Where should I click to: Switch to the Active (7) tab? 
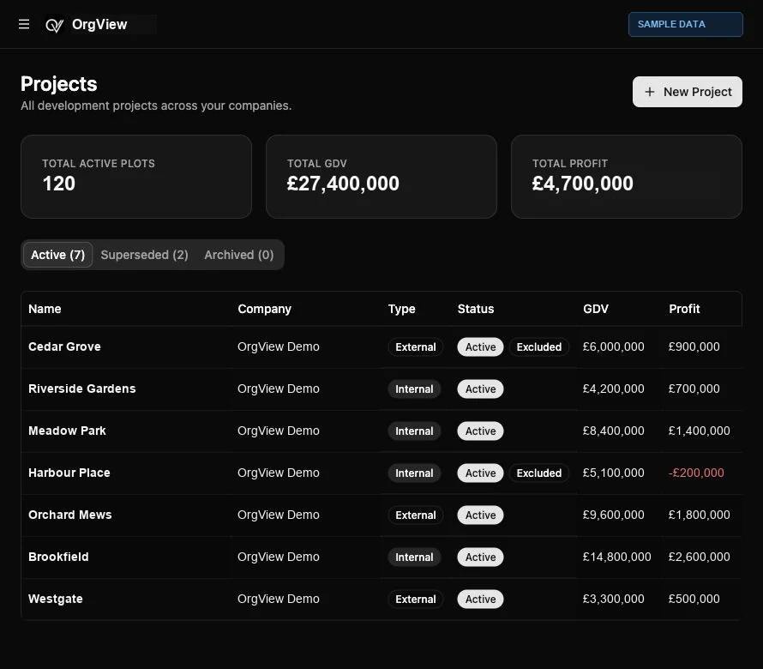[x=58, y=255]
